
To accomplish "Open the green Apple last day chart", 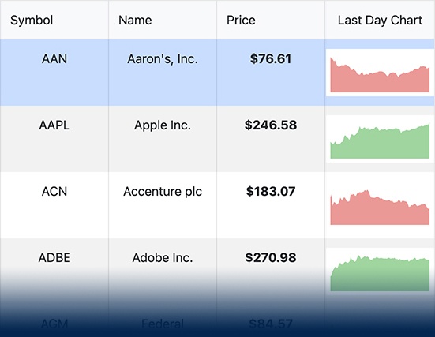I will [x=380, y=139].
